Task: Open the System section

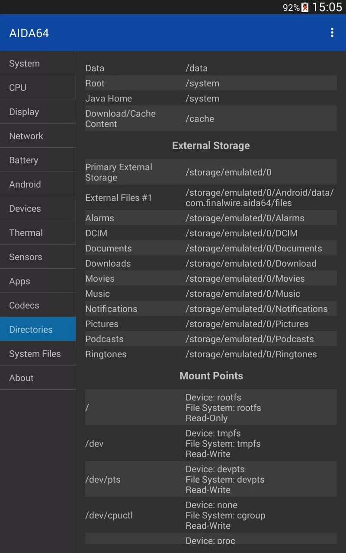Action: (x=38, y=64)
